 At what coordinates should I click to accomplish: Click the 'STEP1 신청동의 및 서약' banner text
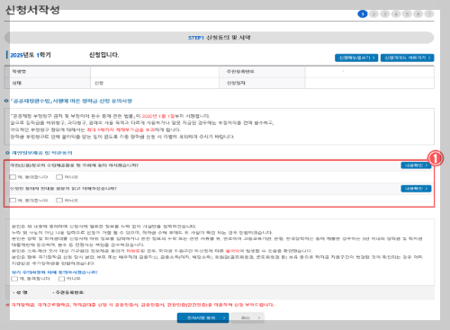pos(220,38)
